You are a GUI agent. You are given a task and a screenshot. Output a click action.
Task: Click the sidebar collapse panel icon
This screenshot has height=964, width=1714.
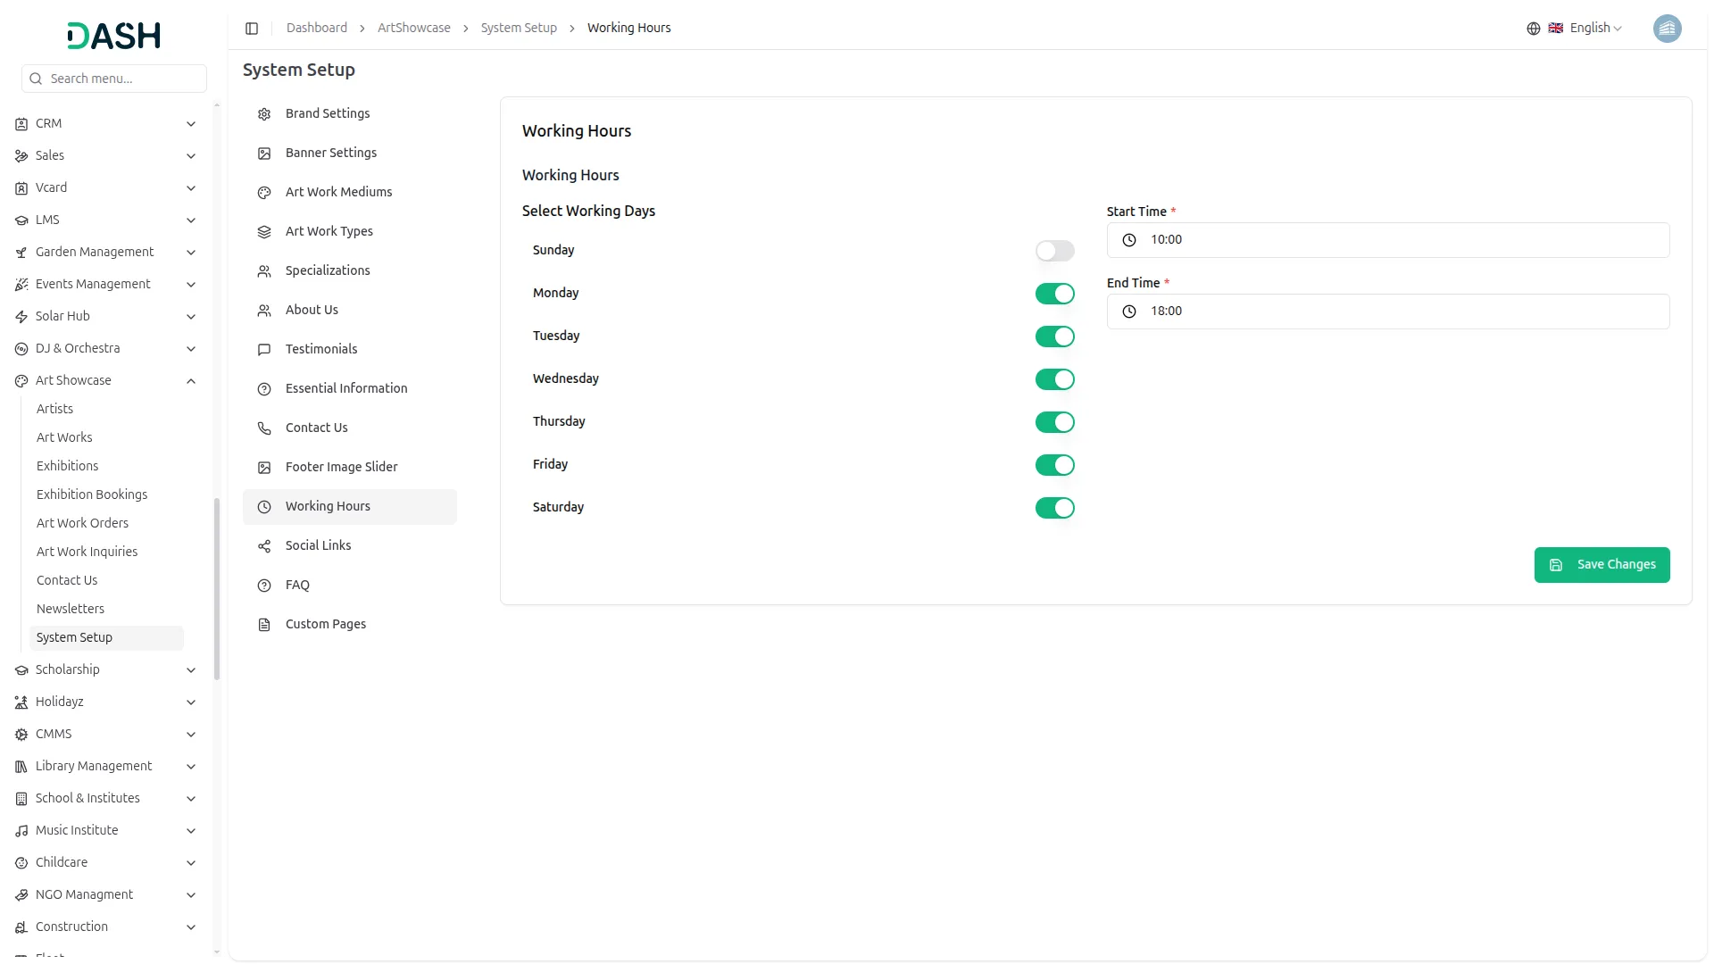252,29
